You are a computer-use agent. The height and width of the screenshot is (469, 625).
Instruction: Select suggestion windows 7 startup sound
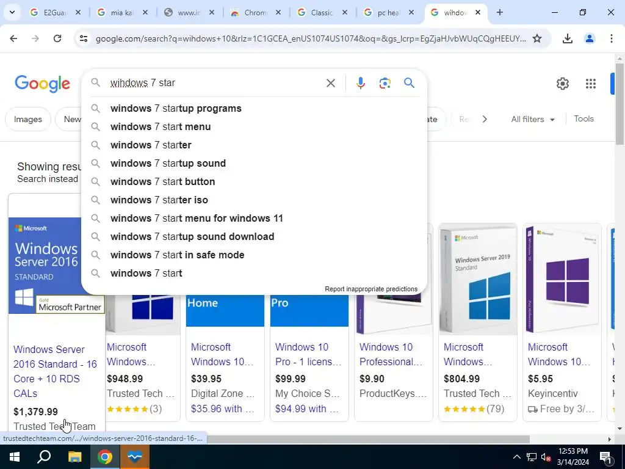coord(254,164)
